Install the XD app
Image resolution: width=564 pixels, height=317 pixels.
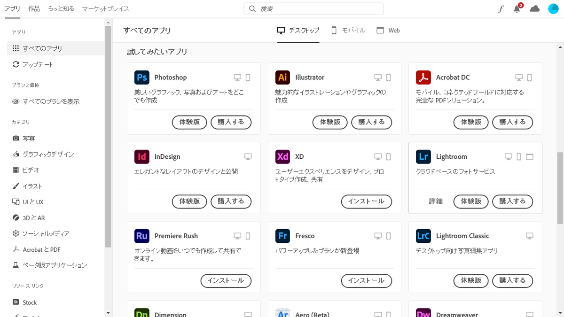tap(367, 201)
